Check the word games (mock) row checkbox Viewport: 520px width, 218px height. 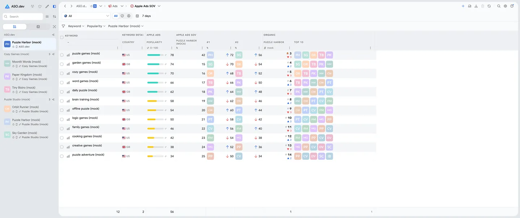coord(62,83)
